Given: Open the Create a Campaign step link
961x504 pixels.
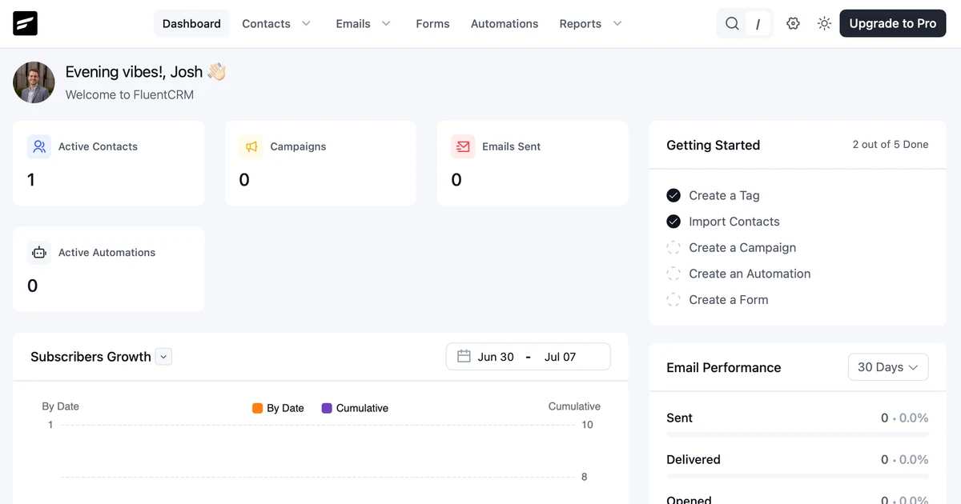Looking at the screenshot, I should [742, 247].
